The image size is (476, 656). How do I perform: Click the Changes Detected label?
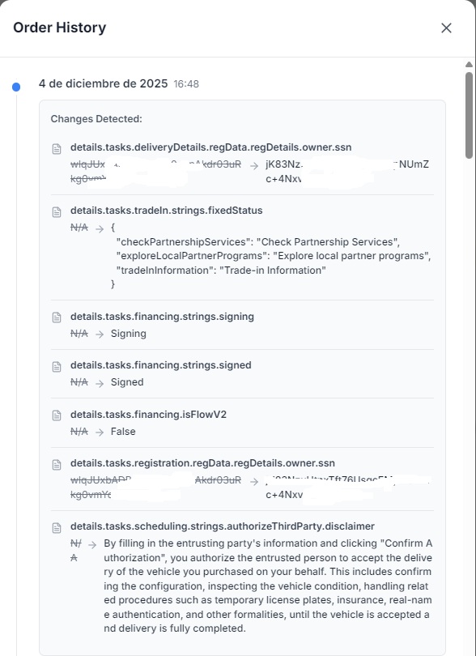point(96,119)
